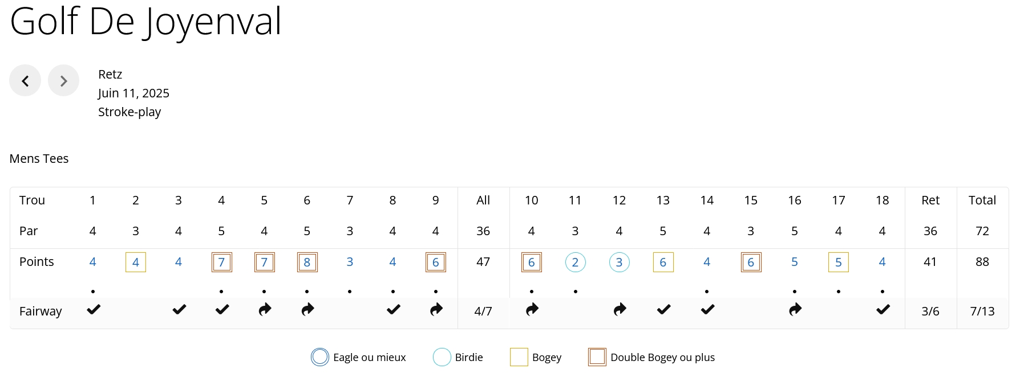The image size is (1020, 373).
Task: Click the Birdie legend circle swatch
Action: point(442,358)
